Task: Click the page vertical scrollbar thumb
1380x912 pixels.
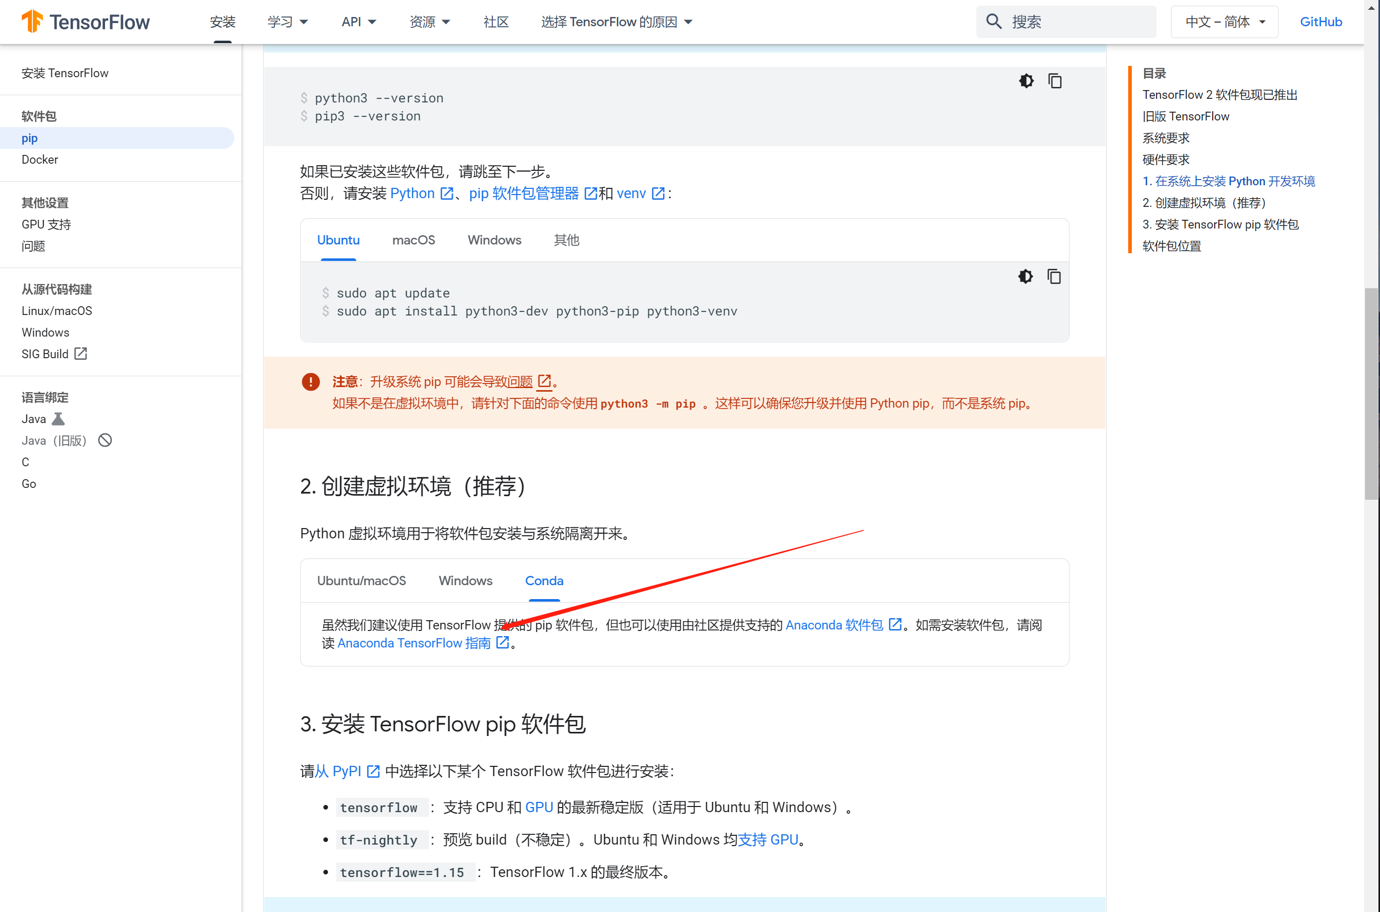Action: click(1371, 394)
